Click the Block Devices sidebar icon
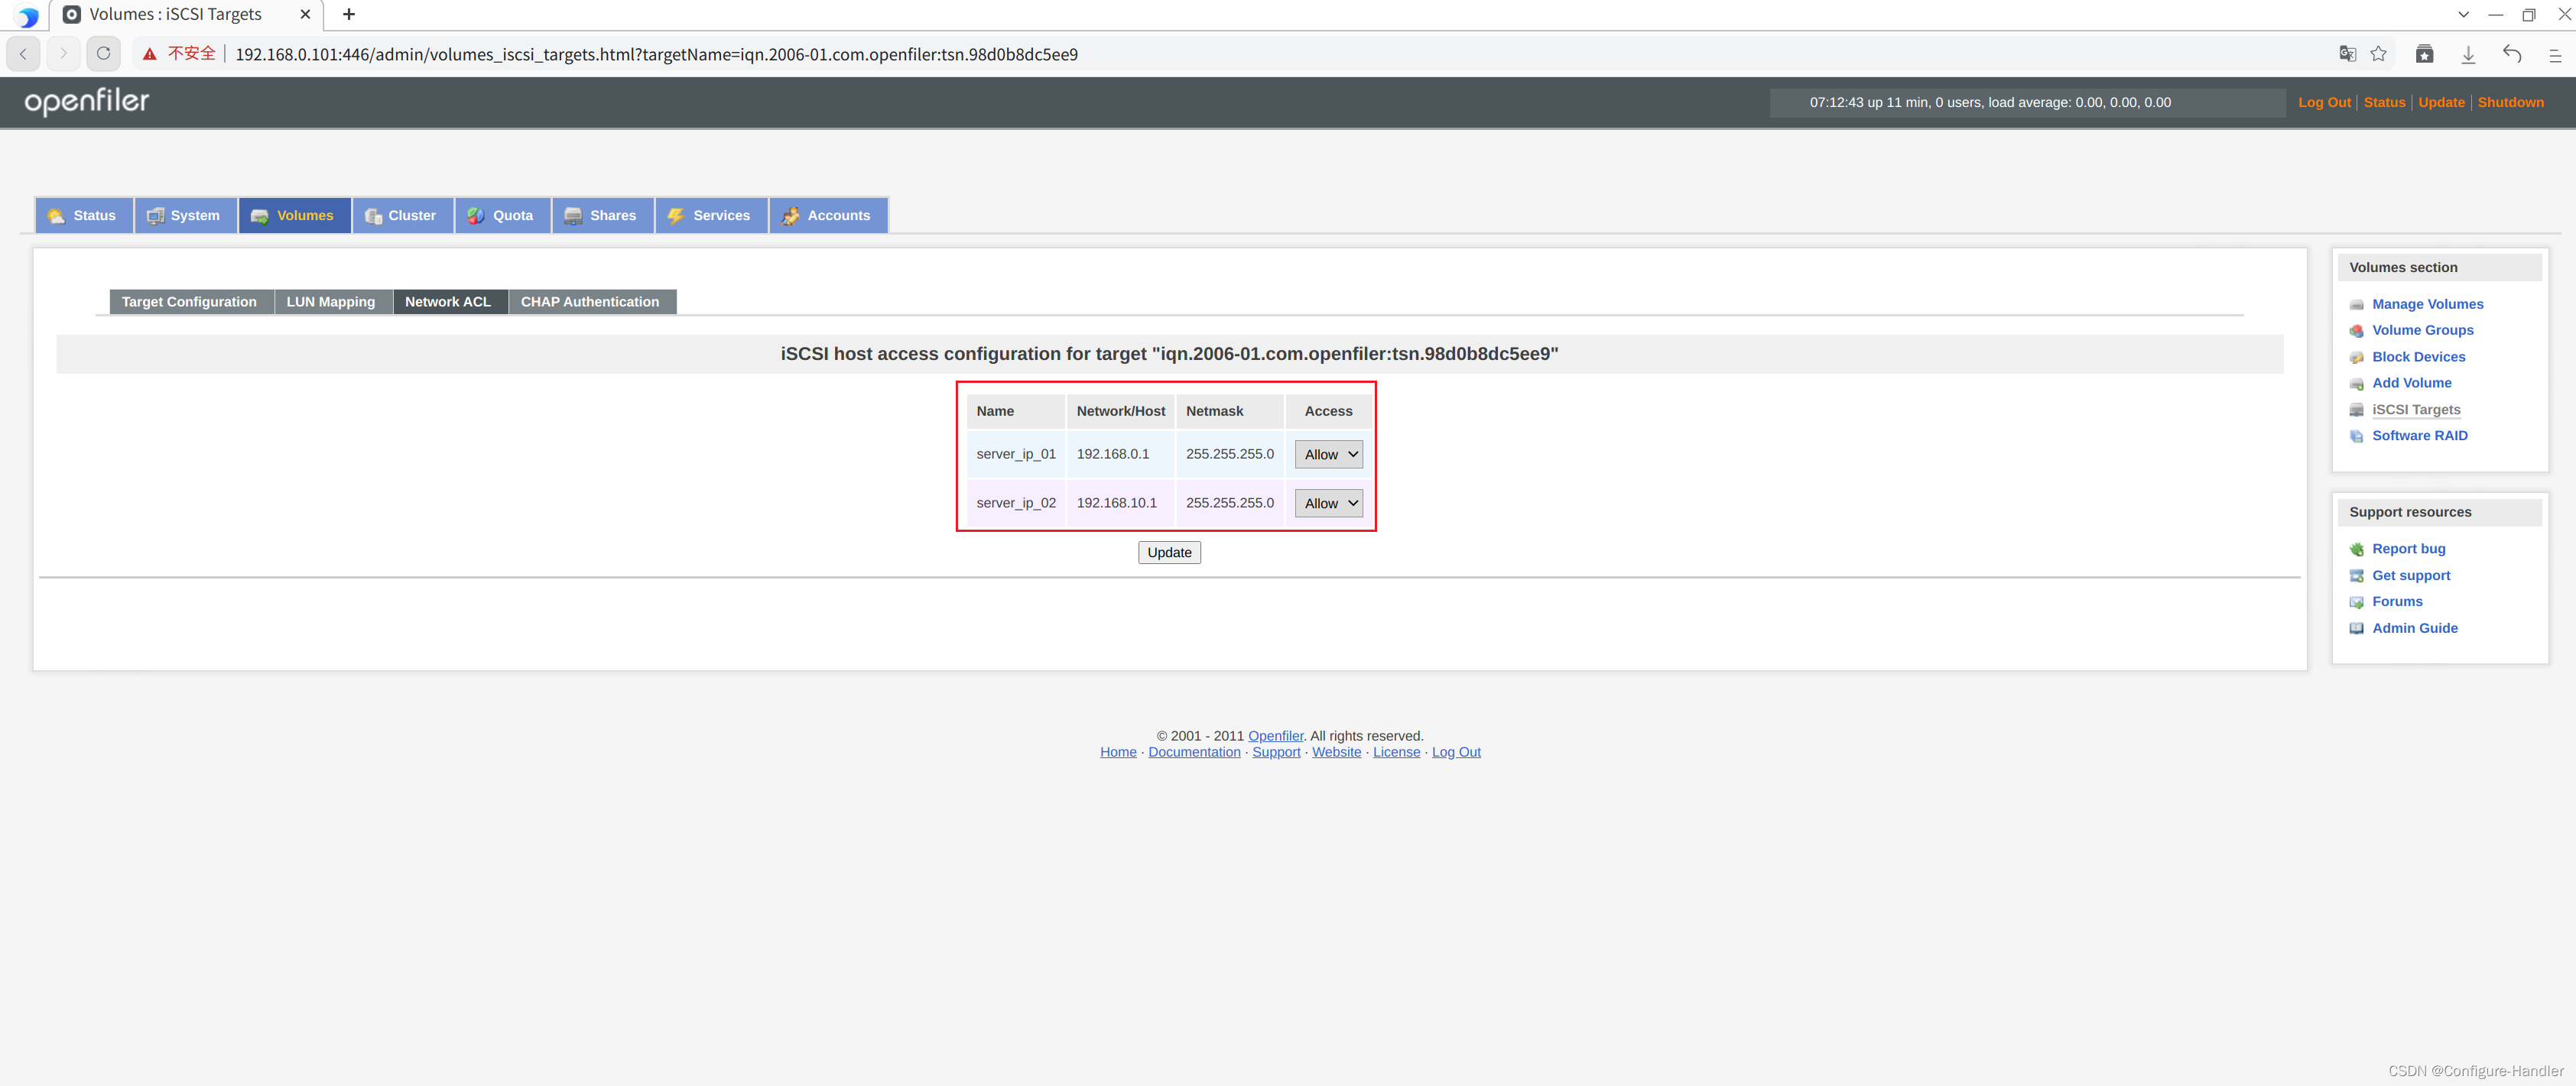Image resolution: width=2576 pixels, height=1086 pixels. point(2356,358)
